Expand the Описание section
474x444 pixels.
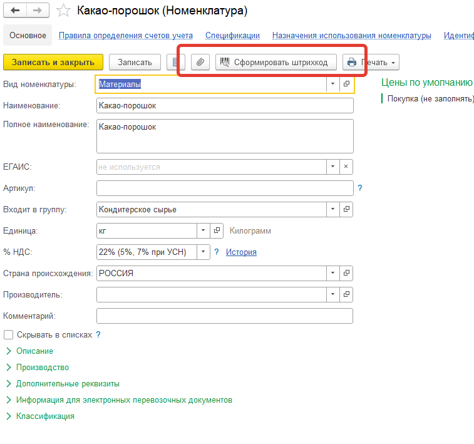29,351
